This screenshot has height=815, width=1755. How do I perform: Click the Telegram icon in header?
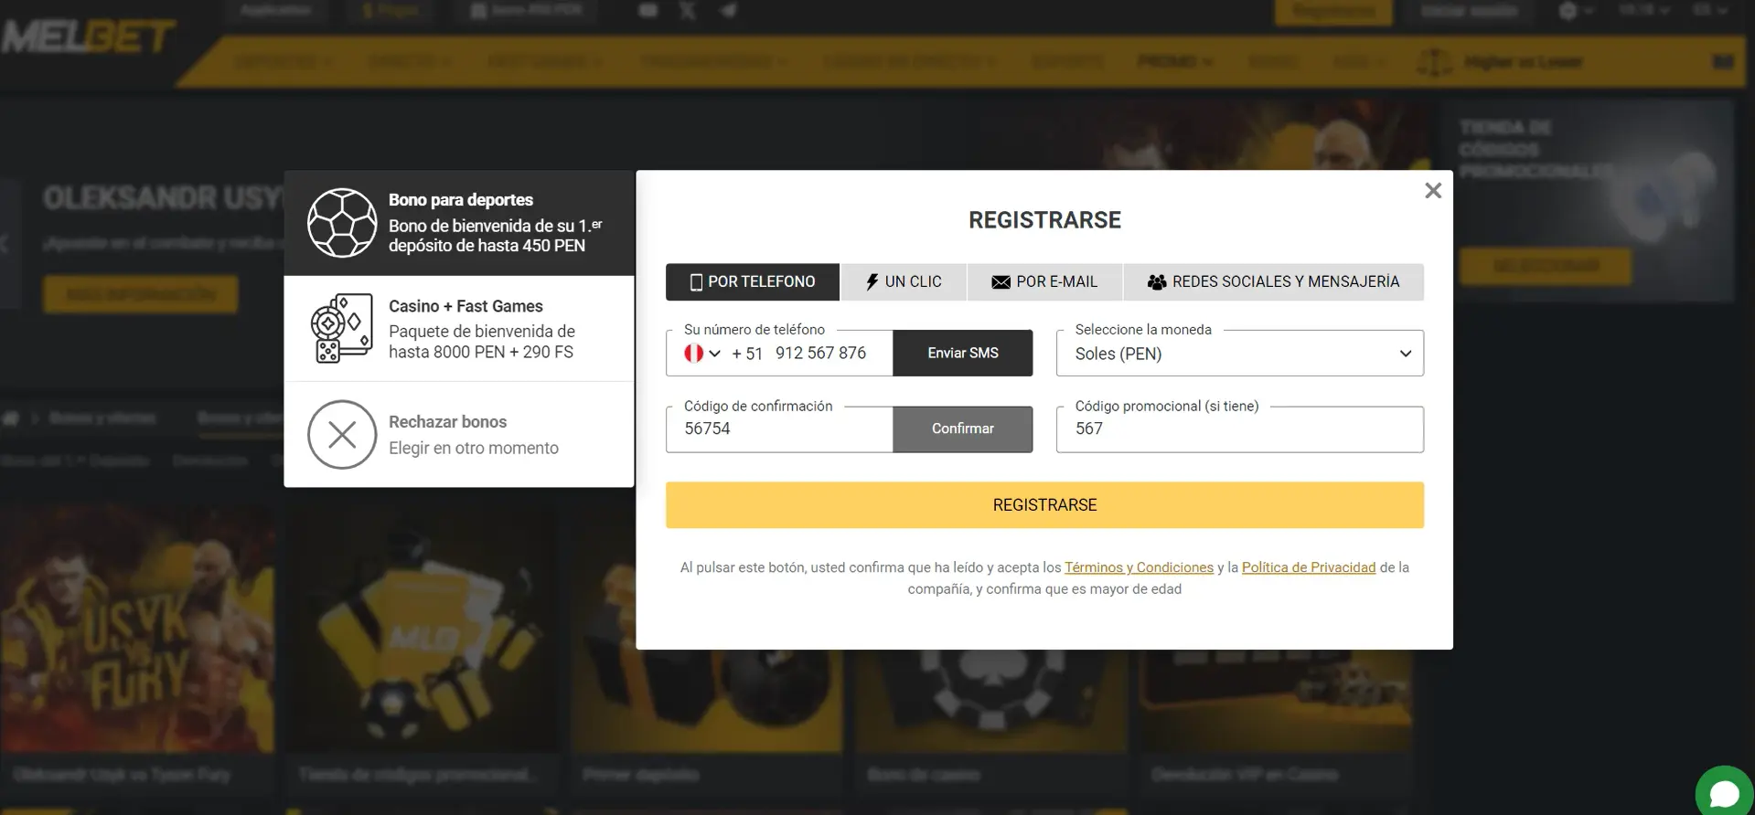[728, 11]
